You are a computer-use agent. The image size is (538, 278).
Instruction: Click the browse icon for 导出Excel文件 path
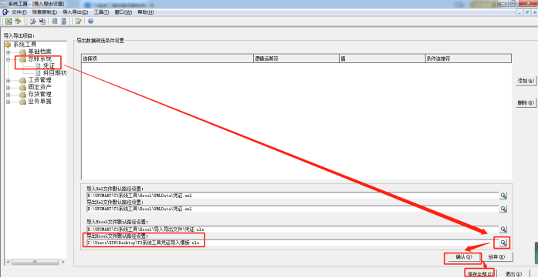[x=503, y=243]
